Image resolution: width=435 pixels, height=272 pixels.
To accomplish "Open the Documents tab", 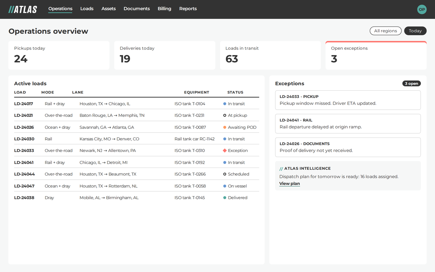I will 137,9.
